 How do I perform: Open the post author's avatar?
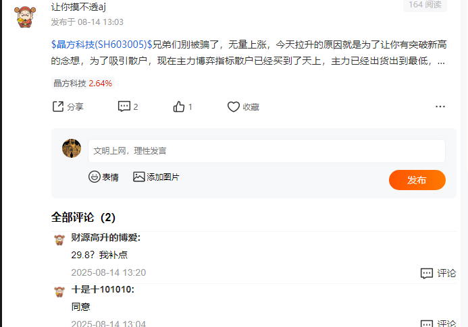pos(25,17)
